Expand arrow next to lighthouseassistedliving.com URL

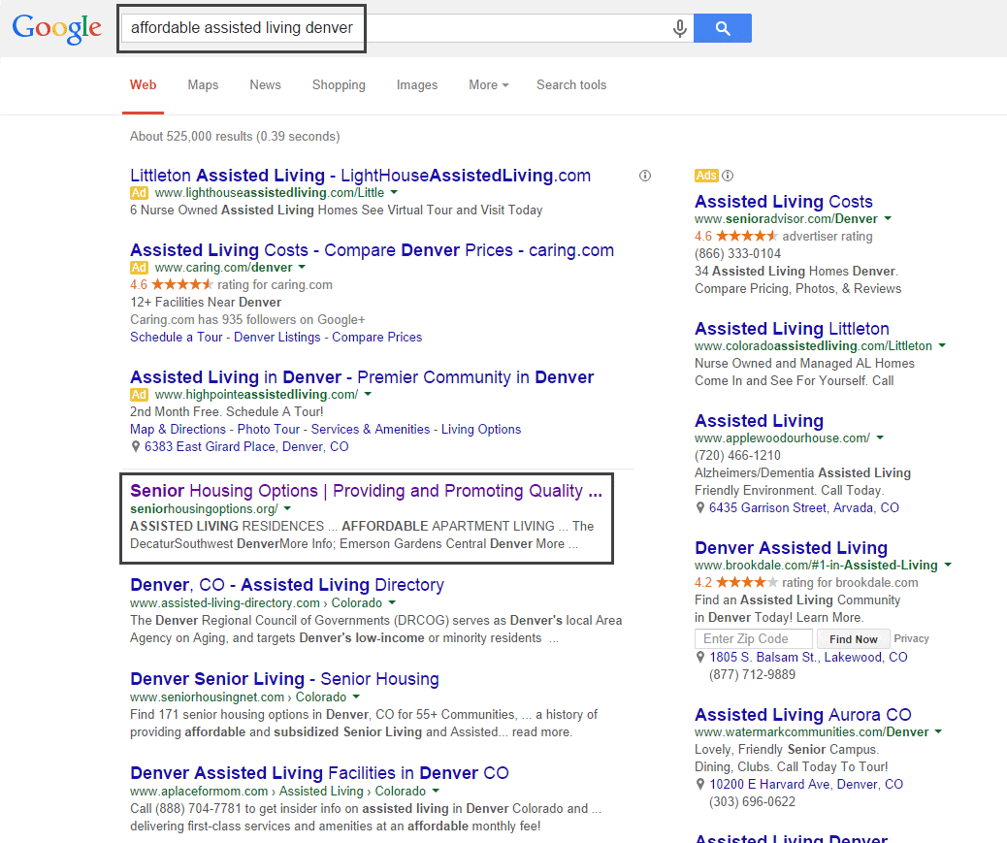coord(394,193)
